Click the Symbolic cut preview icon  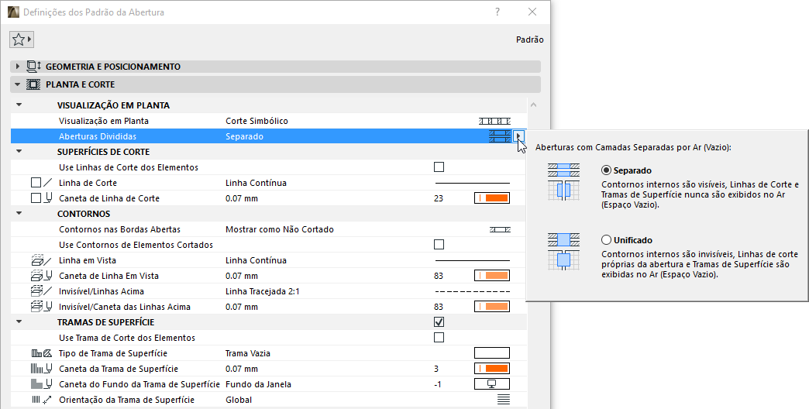pyautogui.click(x=494, y=121)
